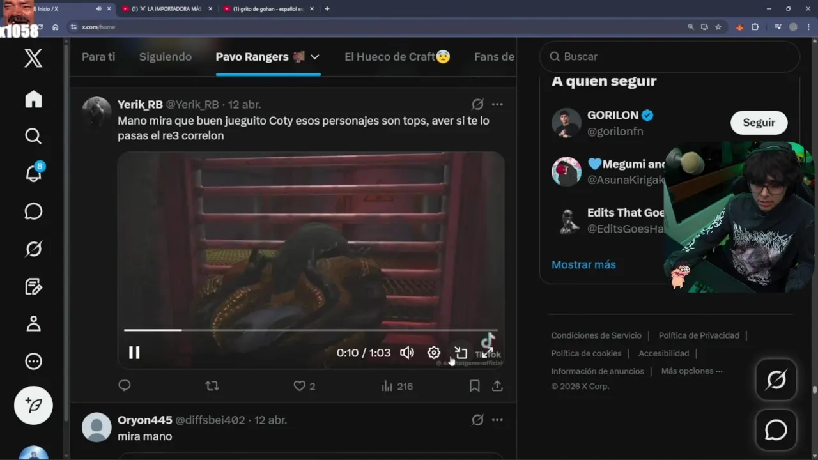This screenshot has width=818, height=460.
Task: Share Yerik_RB post
Action: [497, 386]
